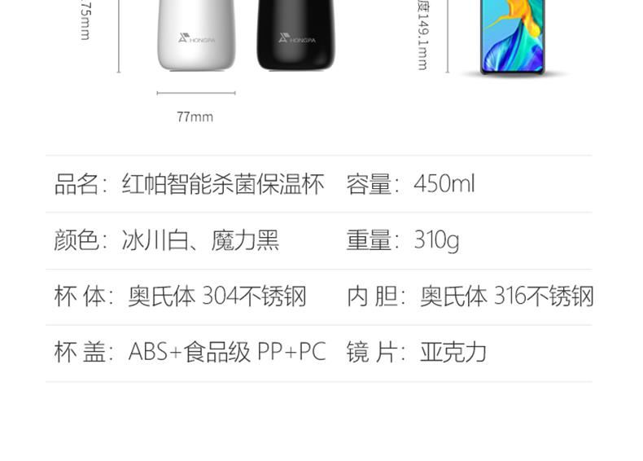
Task: Click the 重量 310g weight text
Action: (x=403, y=240)
